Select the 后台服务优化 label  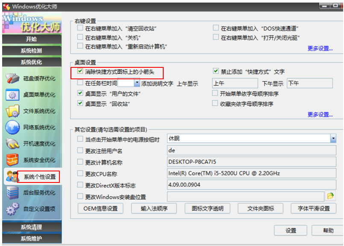click(39, 193)
